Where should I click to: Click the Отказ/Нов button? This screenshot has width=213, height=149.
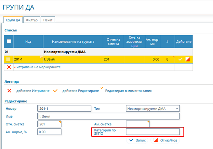click(x=165, y=140)
